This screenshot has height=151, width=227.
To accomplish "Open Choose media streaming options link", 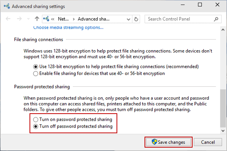I will pos(68,27).
